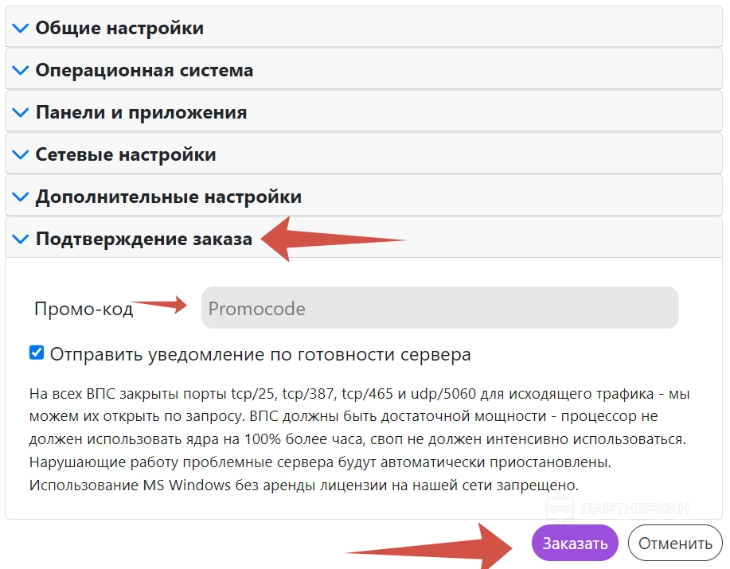The width and height of the screenshot is (730, 569).
Task: Open the Сетевые настройки section title
Action: [x=126, y=154]
